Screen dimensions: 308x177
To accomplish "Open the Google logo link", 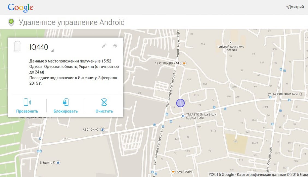I will [x=20, y=8].
